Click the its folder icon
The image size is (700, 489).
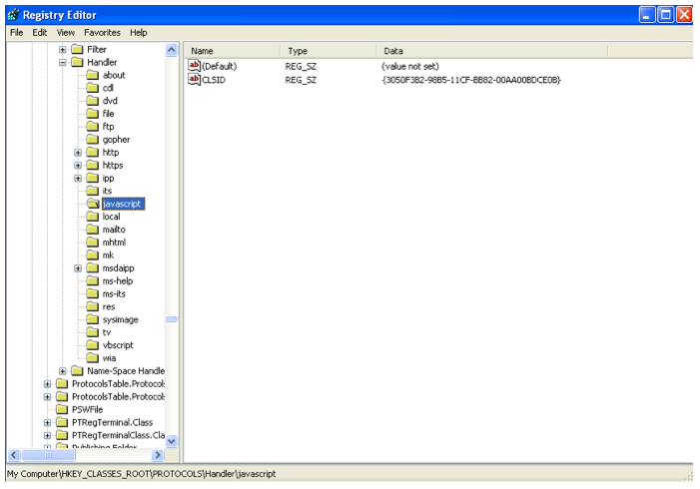point(93,191)
